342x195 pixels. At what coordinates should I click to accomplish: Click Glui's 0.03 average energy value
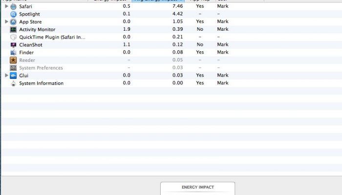(177, 75)
